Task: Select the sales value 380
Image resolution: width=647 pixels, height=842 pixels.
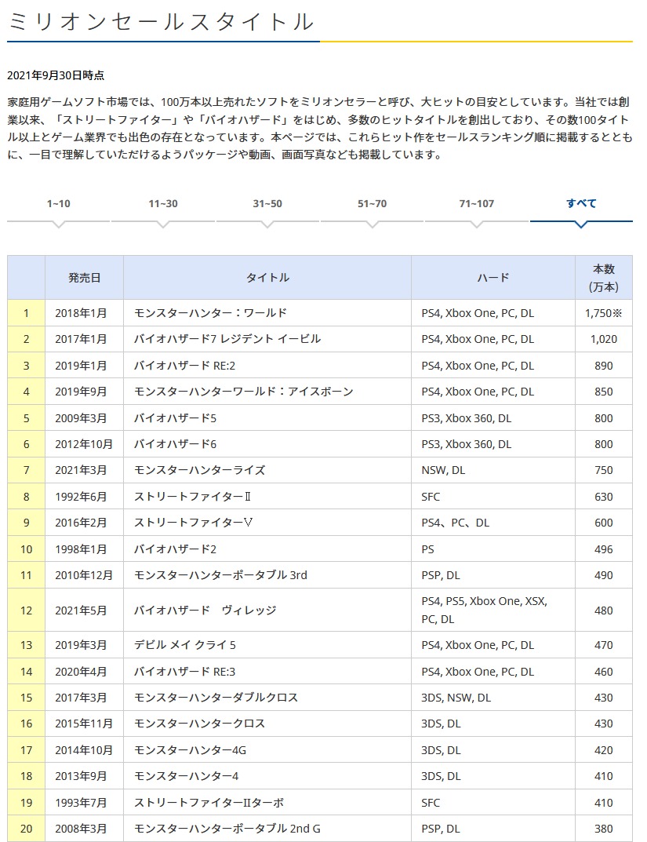Action: pyautogui.click(x=604, y=829)
